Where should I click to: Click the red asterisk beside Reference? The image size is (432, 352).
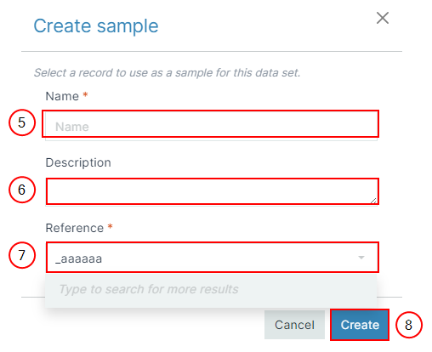(x=110, y=226)
